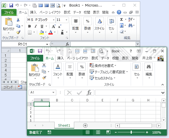Open フォント group button in front window
Image resolution: width=169 pixels, height=138 pixels.
tap(58, 71)
